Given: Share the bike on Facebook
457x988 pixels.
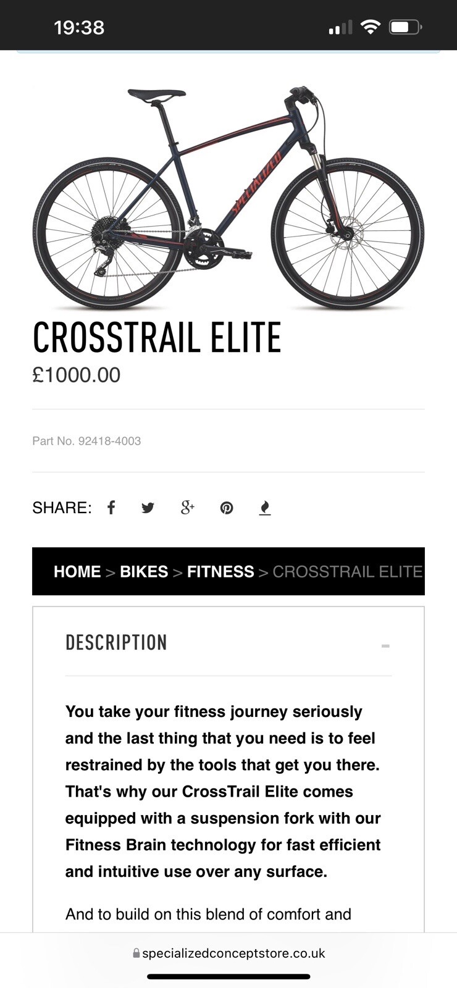Looking at the screenshot, I should pyautogui.click(x=111, y=507).
